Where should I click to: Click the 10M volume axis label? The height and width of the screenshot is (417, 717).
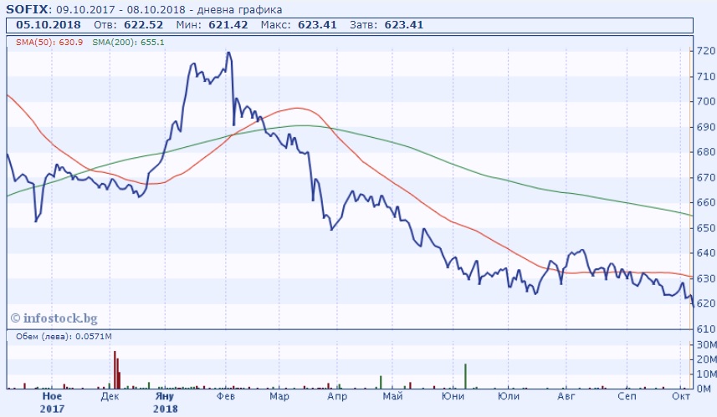pyautogui.click(x=706, y=374)
